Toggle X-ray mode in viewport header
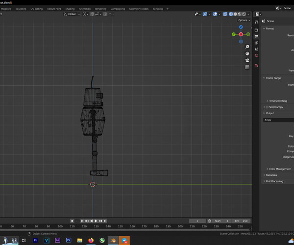This screenshot has height=245, width=294. point(225,14)
